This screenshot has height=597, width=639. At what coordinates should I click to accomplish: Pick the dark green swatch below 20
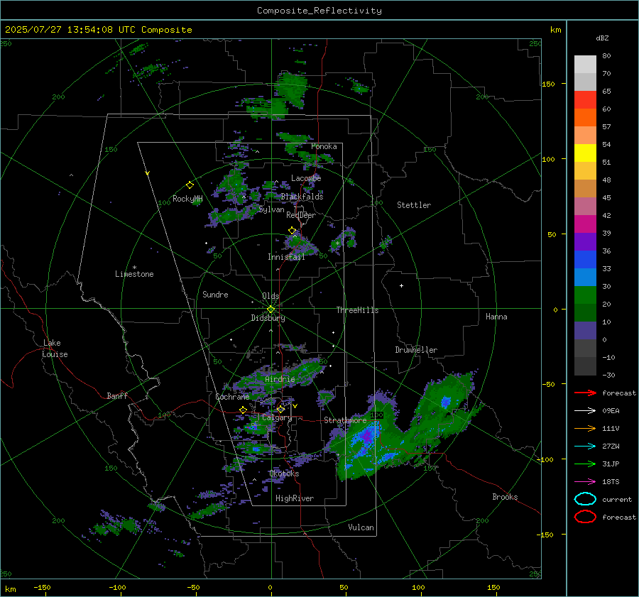(x=585, y=313)
